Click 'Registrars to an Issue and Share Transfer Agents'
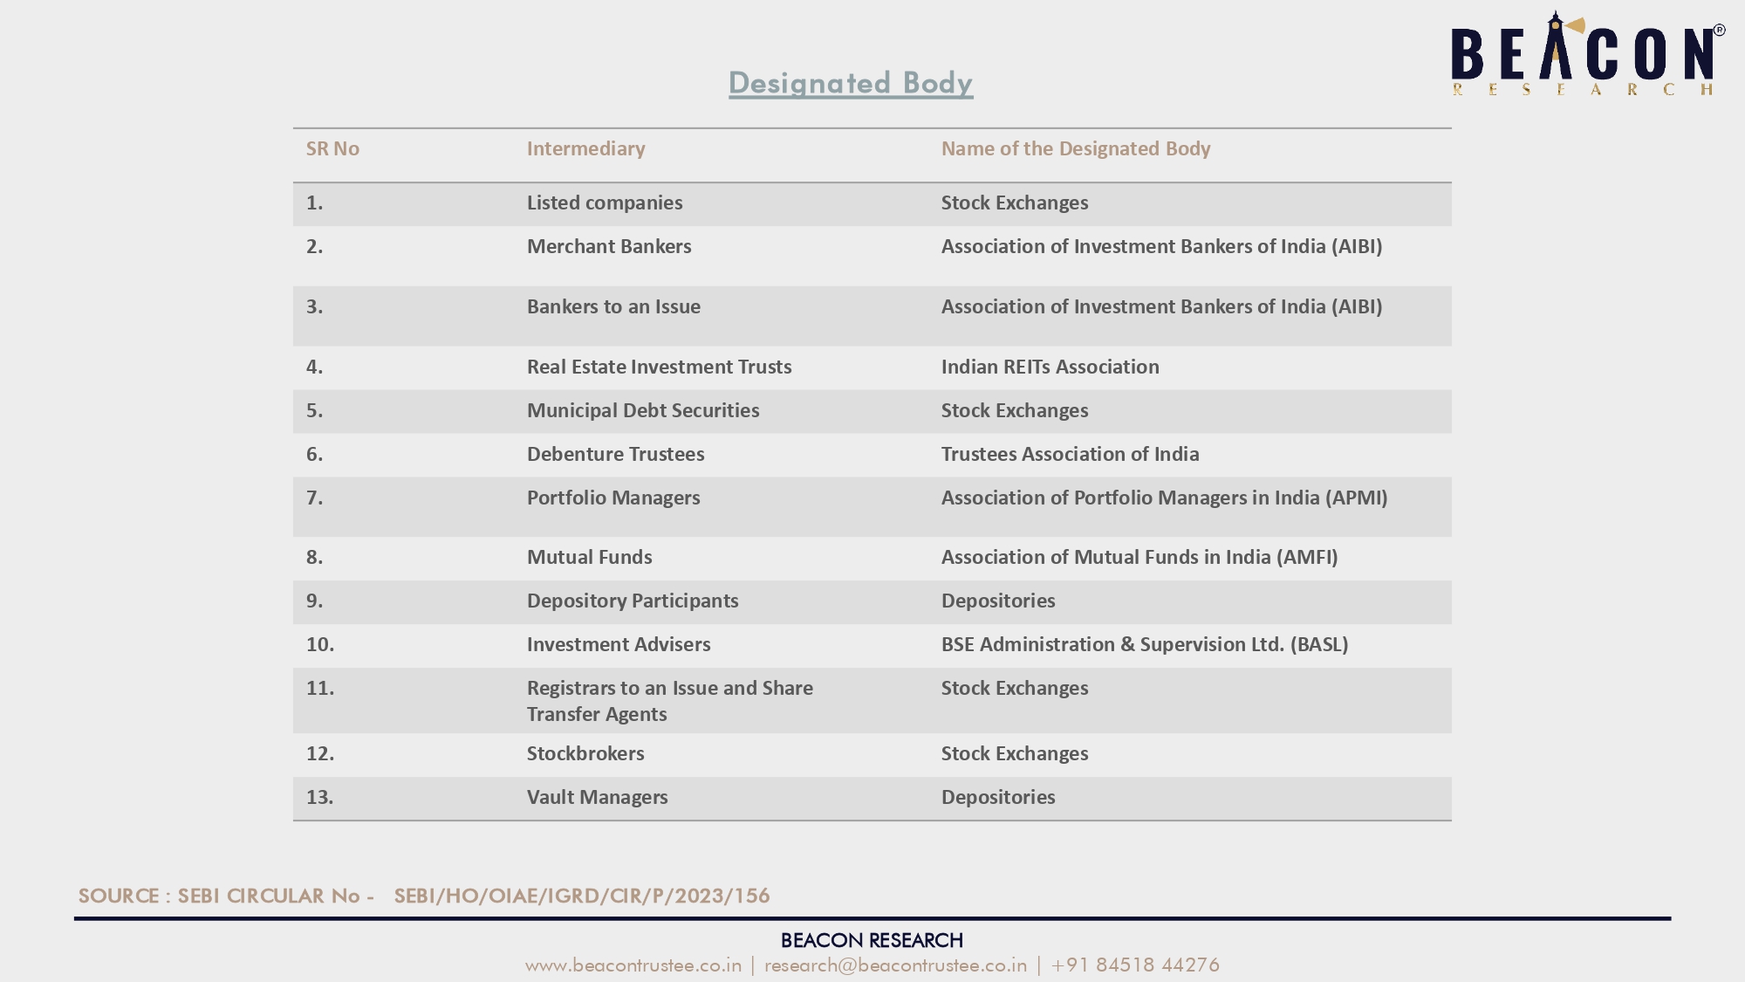This screenshot has height=982, width=1745. point(669,701)
